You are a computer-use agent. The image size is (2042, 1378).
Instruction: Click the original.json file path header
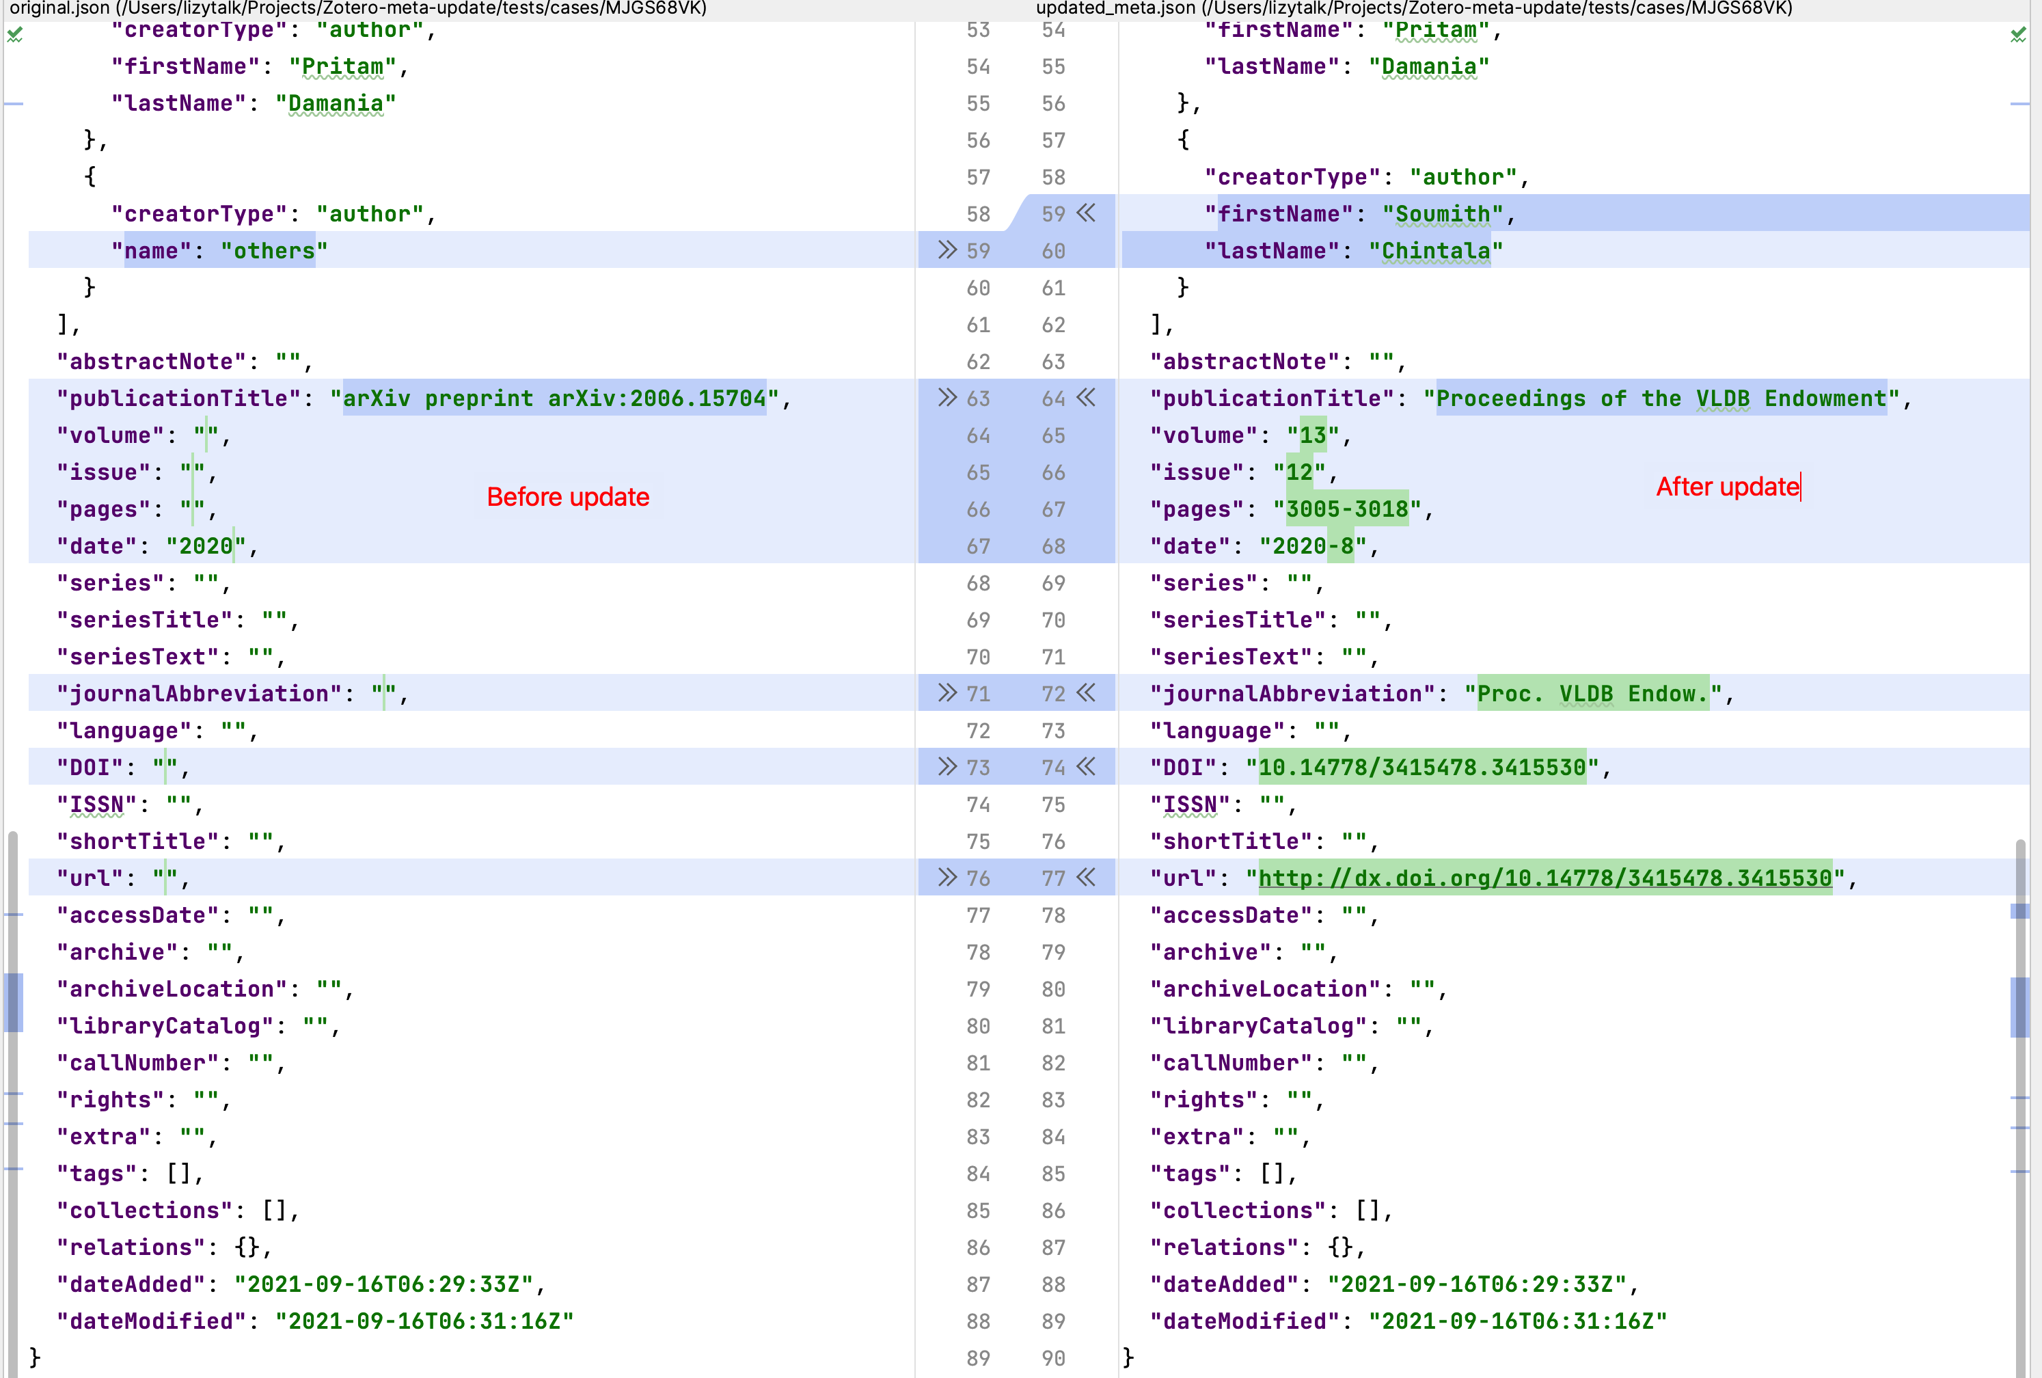coord(357,9)
